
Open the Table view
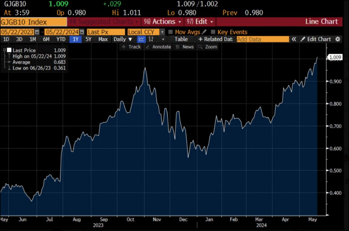[181, 39]
